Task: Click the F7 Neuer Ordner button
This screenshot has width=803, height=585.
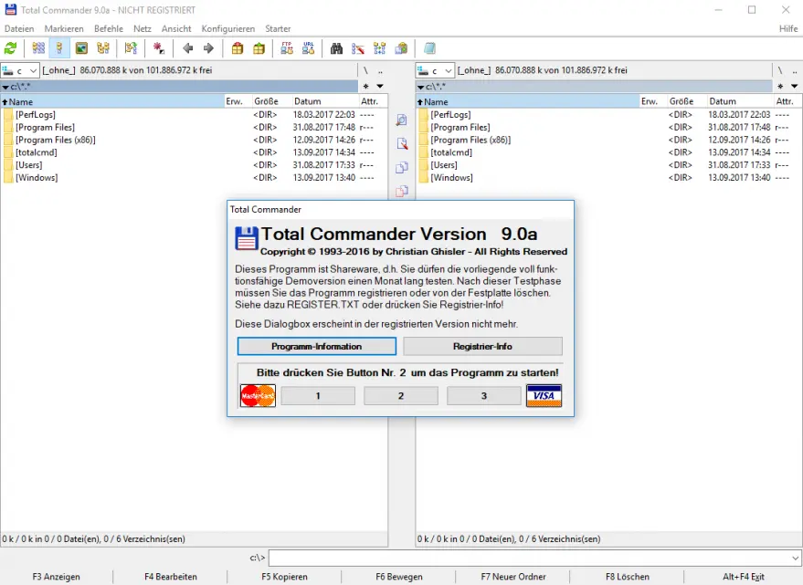Action: click(513, 577)
